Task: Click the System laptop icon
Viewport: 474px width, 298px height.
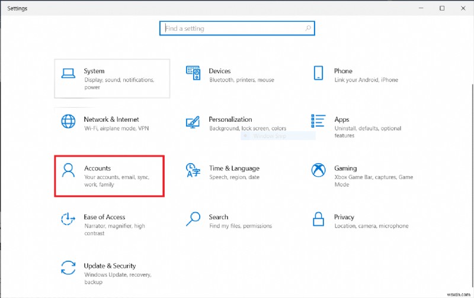Action: (69, 73)
